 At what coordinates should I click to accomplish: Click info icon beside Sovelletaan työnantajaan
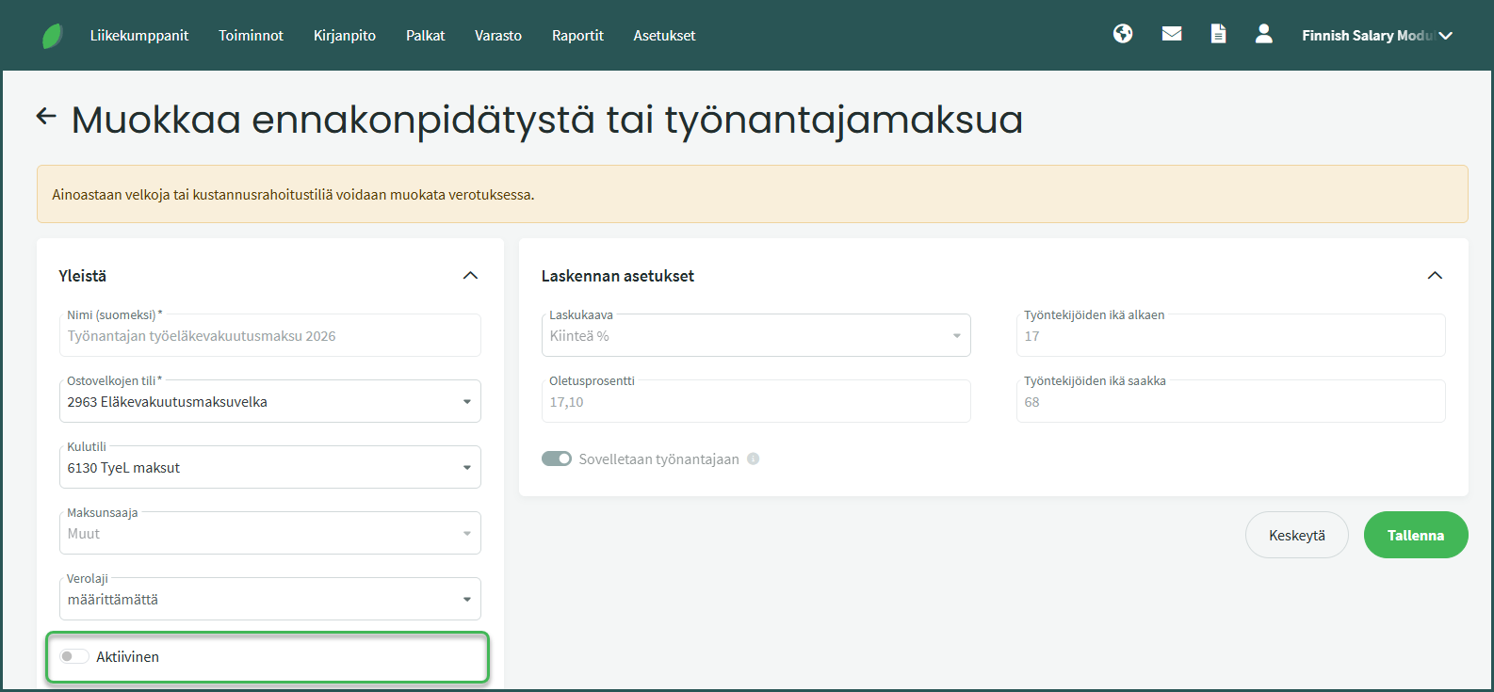coord(753,459)
